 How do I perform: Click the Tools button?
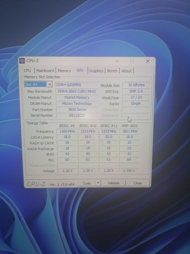click(87, 183)
